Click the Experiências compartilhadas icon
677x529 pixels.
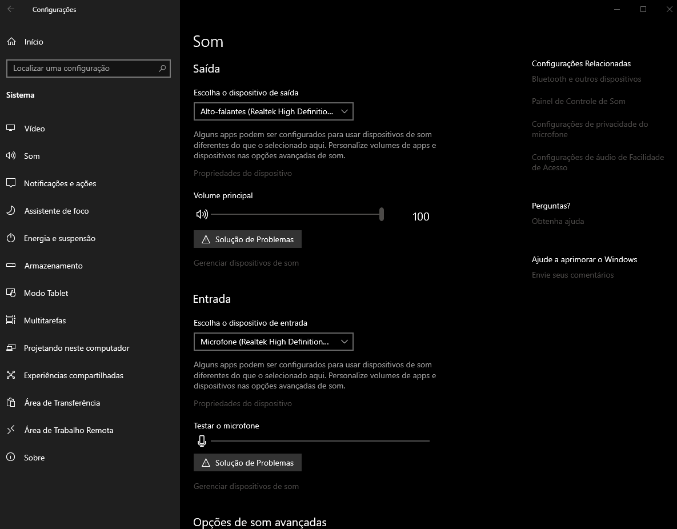pyautogui.click(x=11, y=375)
